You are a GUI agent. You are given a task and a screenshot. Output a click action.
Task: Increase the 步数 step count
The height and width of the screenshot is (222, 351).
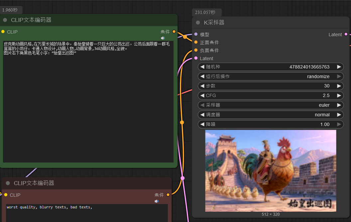pos(339,86)
